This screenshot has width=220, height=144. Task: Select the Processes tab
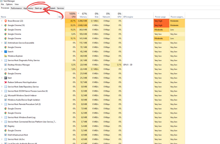(x=5, y=8)
